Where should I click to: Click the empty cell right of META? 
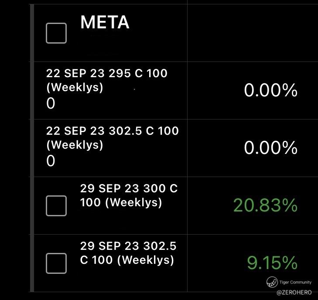(x=252, y=33)
